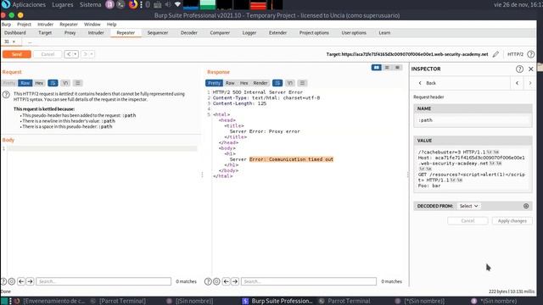This screenshot has height=305, width=543.
Task: Go to the next request in history
Action: pos(85,54)
